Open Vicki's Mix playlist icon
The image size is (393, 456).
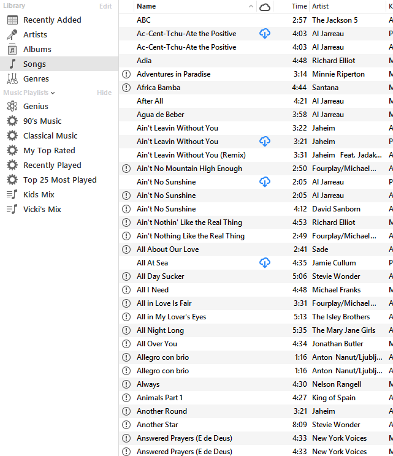click(x=12, y=209)
